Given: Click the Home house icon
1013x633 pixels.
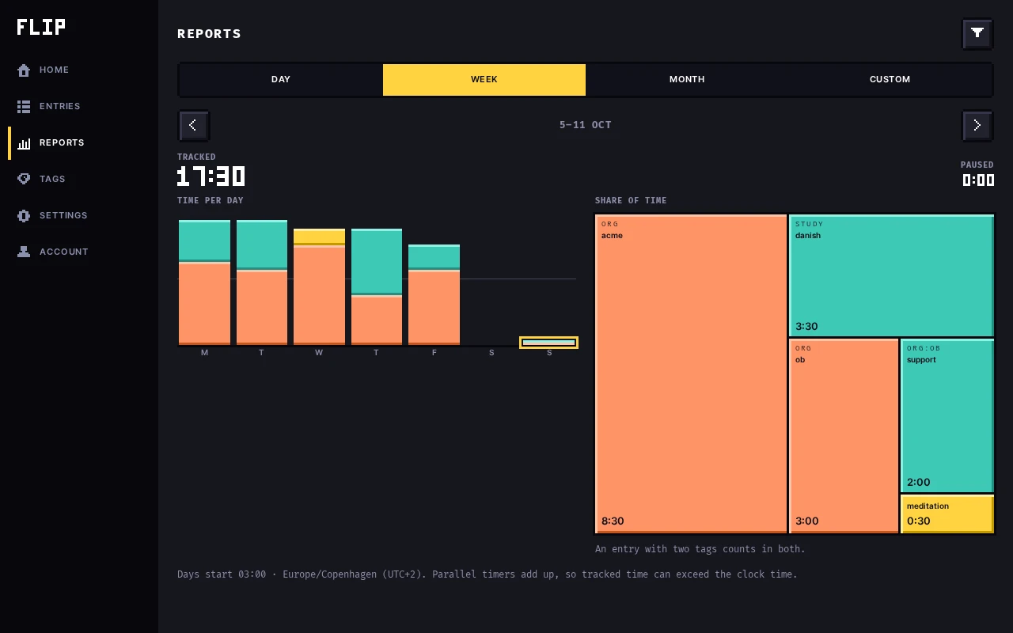Looking at the screenshot, I should coord(24,70).
